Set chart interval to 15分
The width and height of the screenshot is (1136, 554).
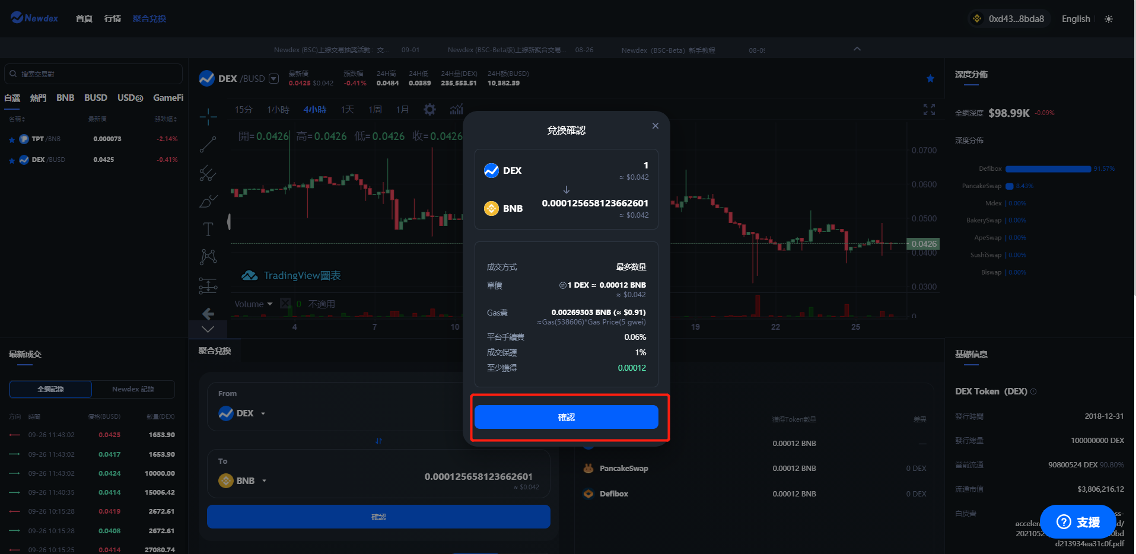pos(243,110)
